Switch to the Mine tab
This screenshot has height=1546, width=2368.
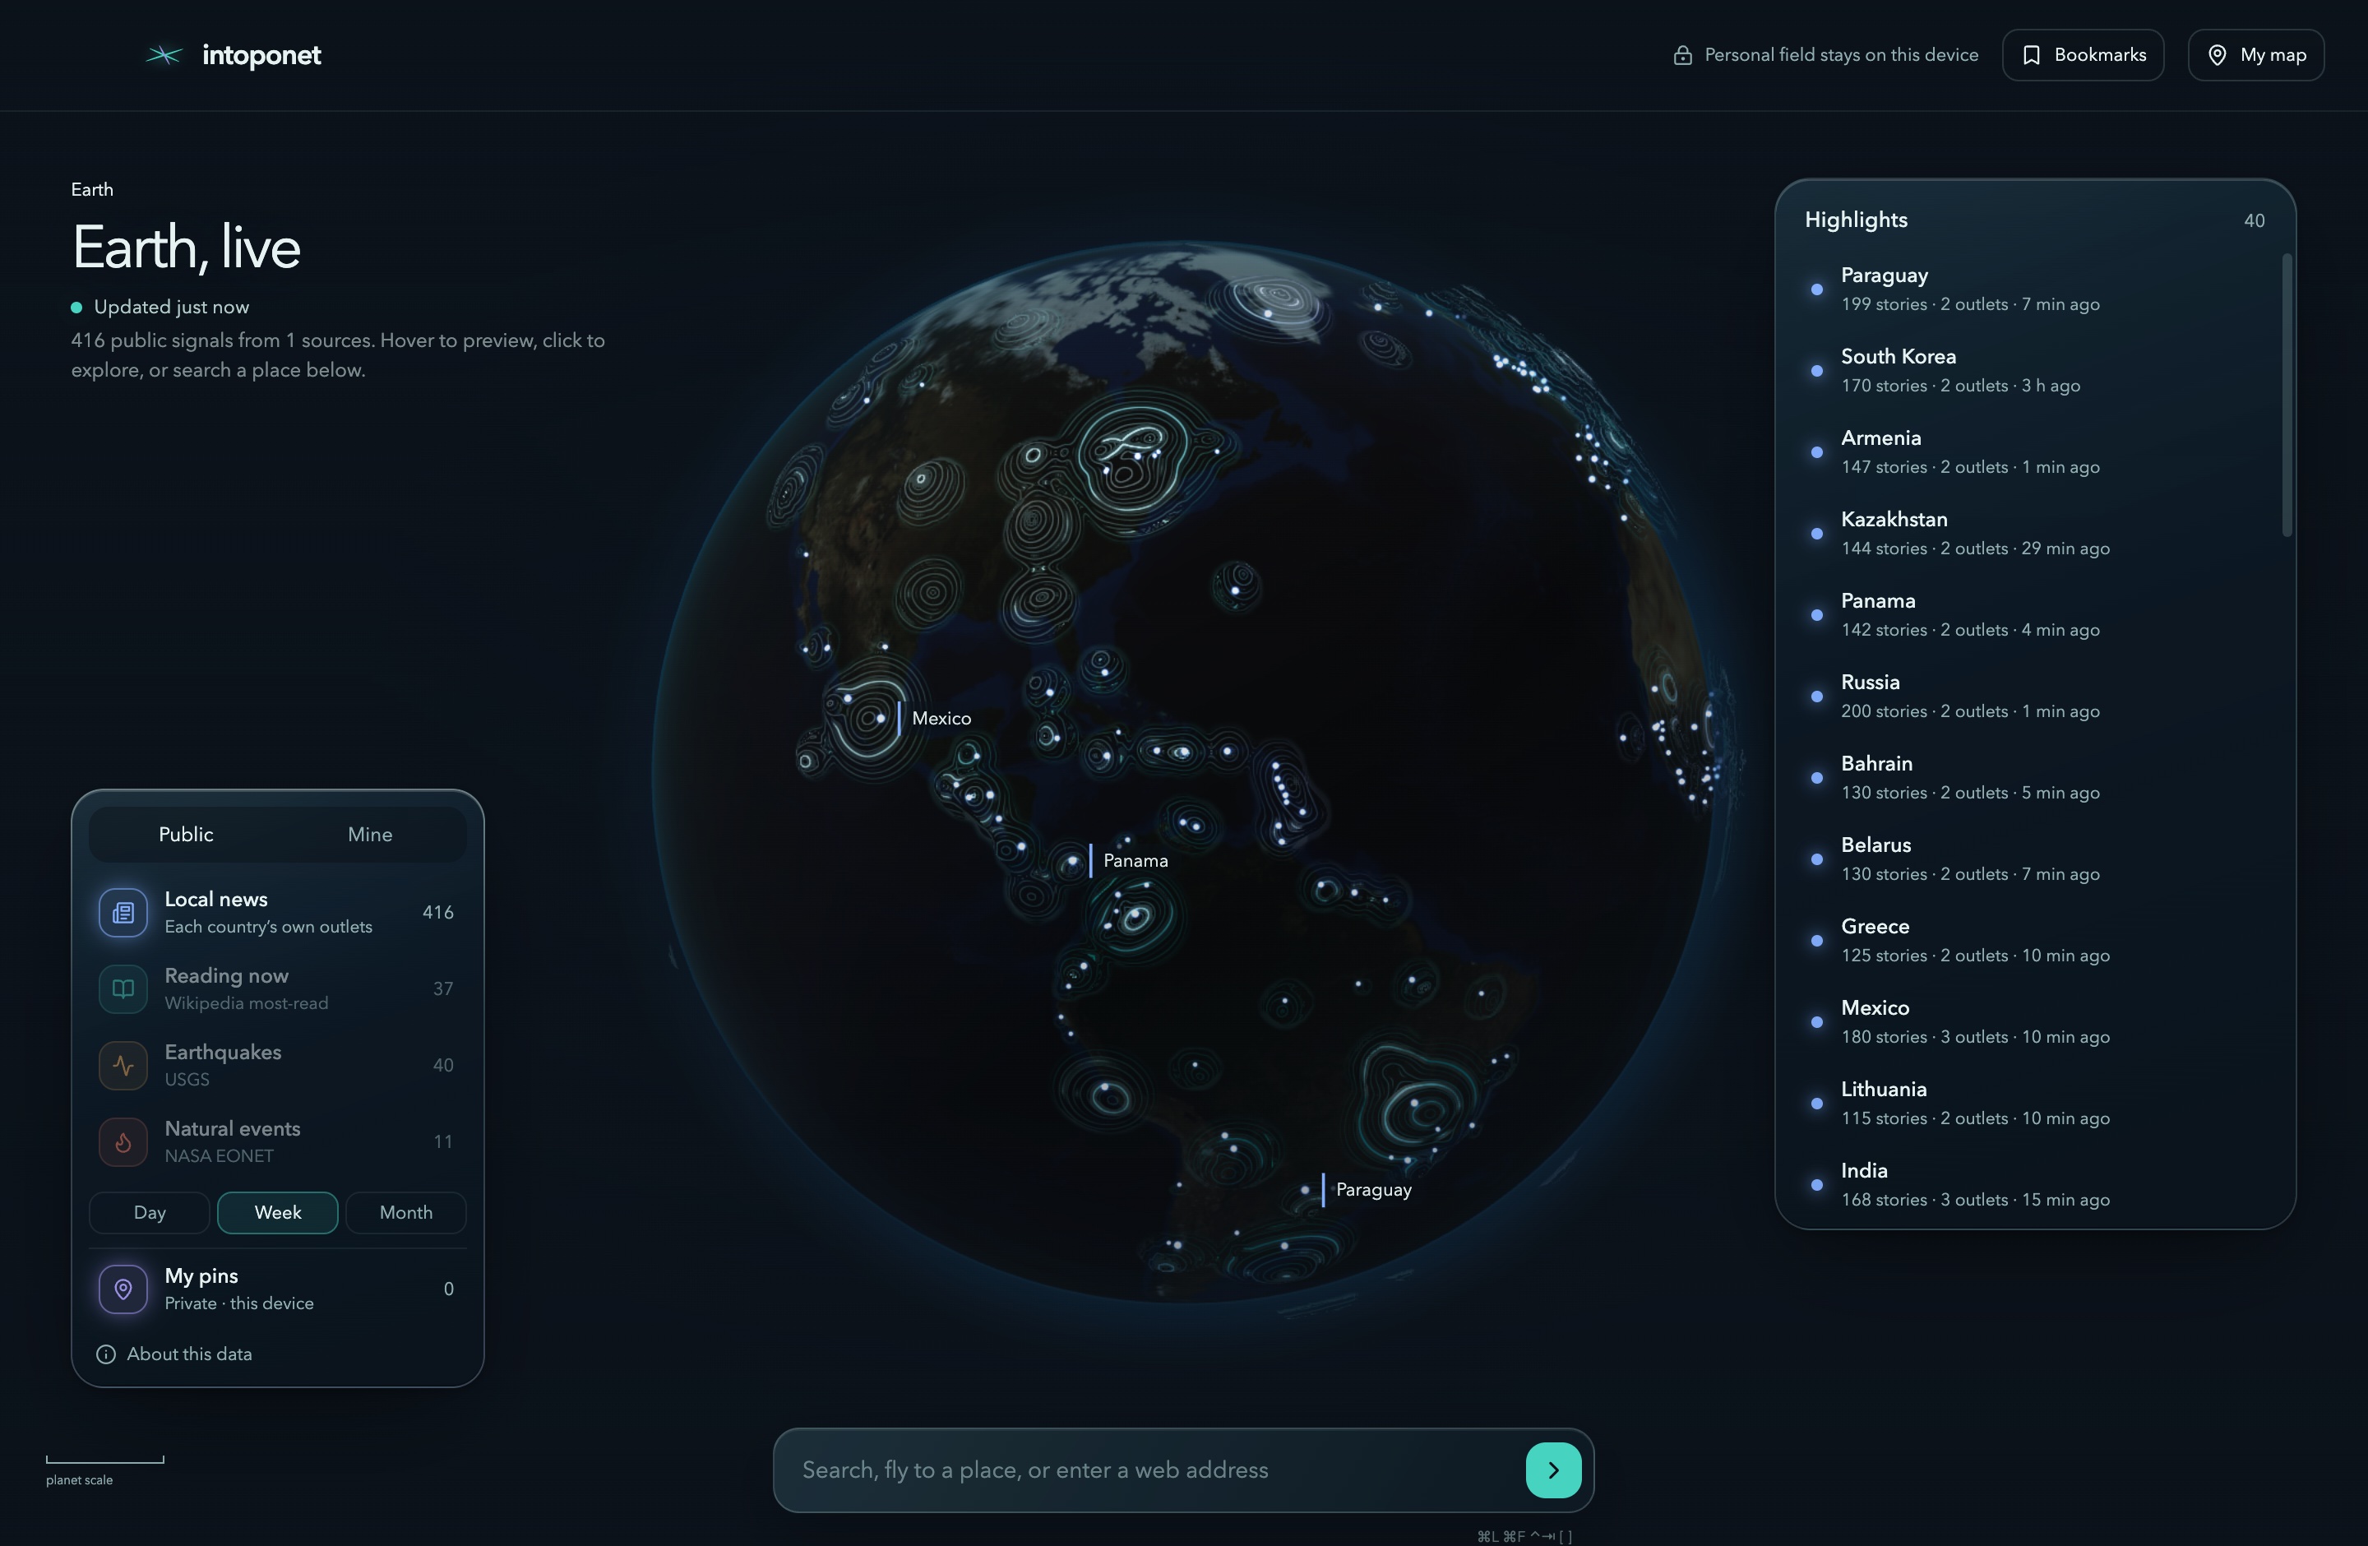click(x=370, y=835)
